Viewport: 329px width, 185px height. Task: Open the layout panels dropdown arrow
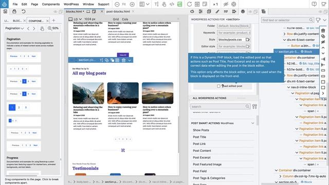coord(148,4)
